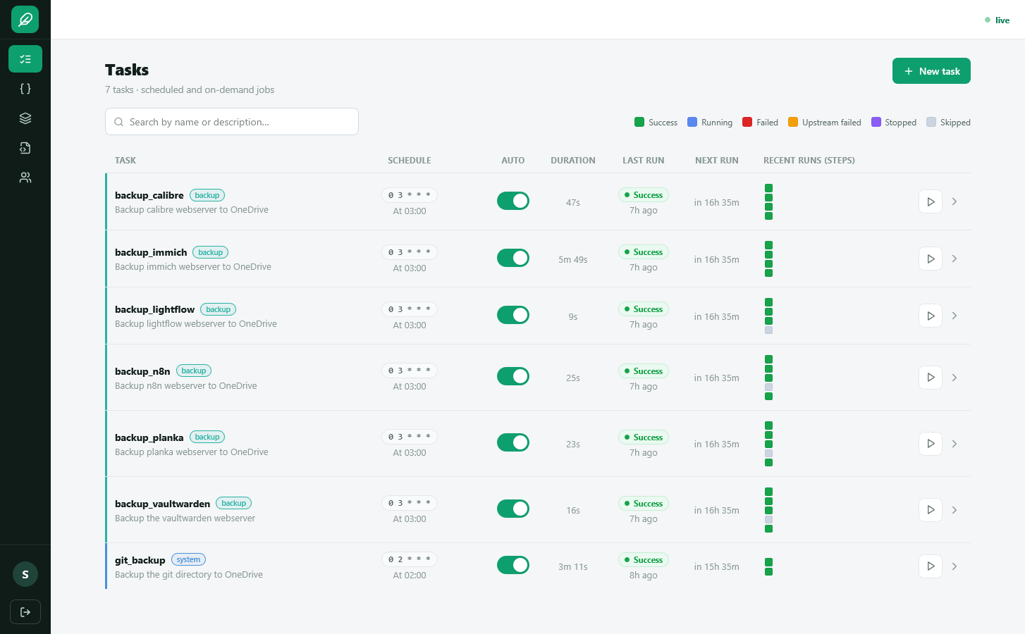
Task: Open the backup_immich task name
Action: 151,252
